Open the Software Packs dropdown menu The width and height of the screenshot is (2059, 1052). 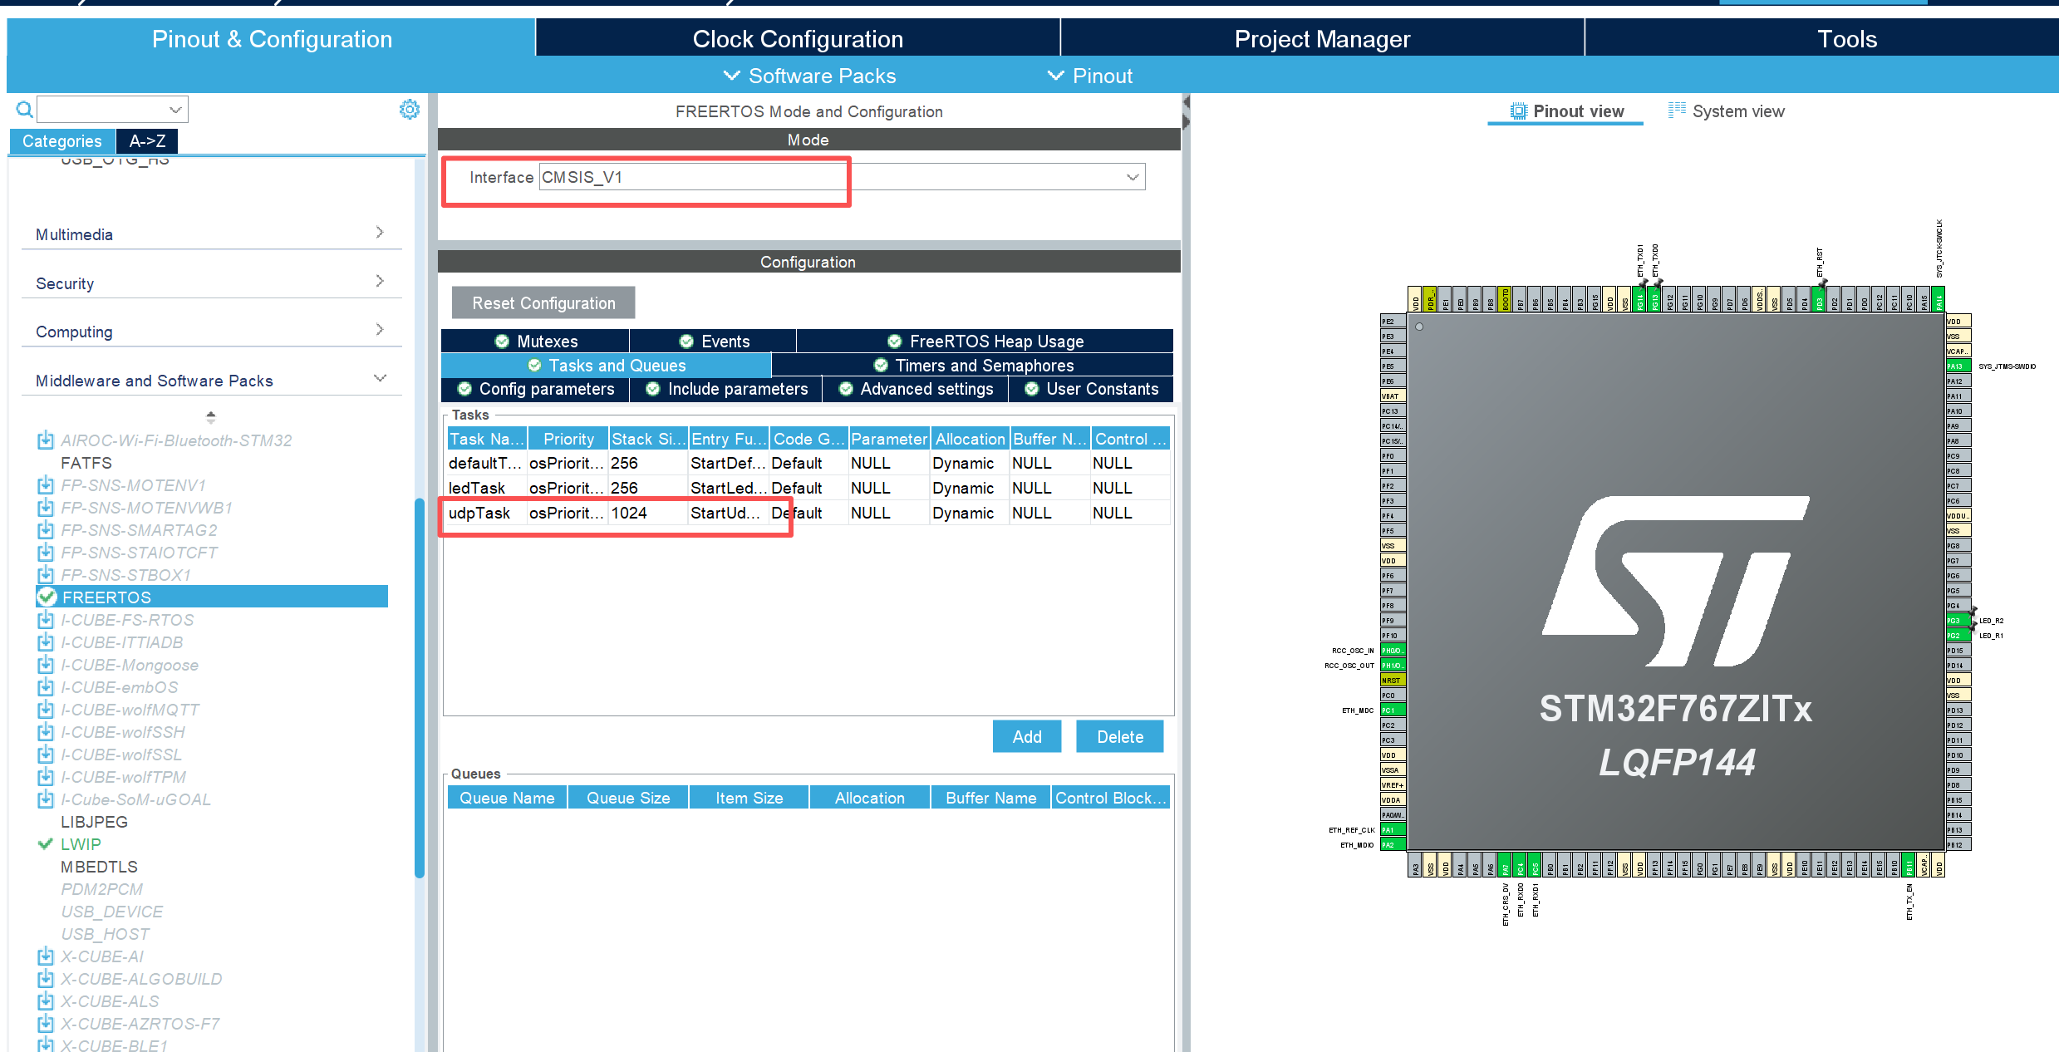(809, 76)
